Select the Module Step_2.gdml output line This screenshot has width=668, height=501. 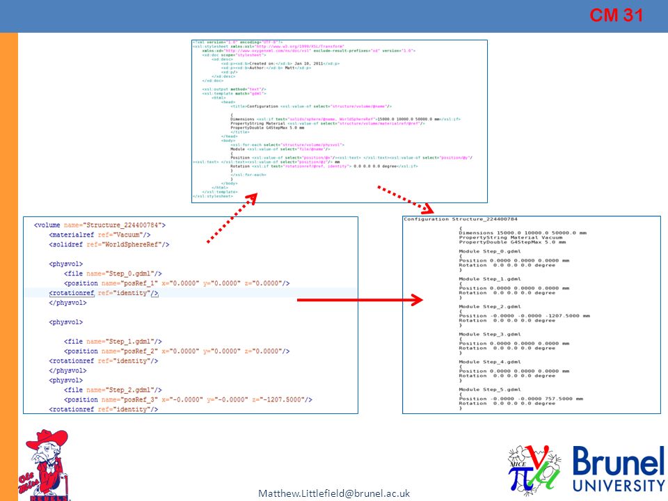click(x=490, y=307)
